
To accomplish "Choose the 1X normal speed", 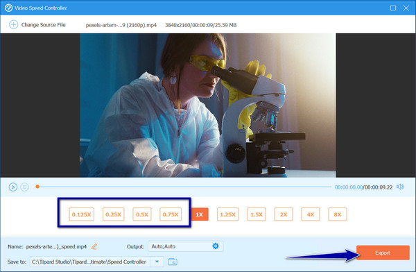I will (x=200, y=214).
